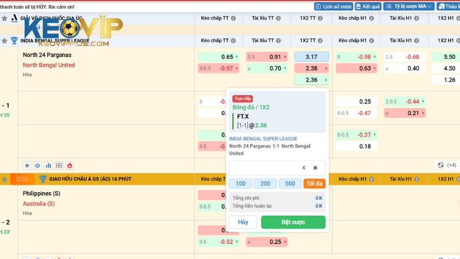Click the soccer ball (+4) more markets icon
Viewport: 460px width, 259px height.
[441, 165]
